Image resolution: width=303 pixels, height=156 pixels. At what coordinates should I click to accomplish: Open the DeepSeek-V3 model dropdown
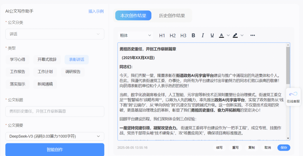(x=55, y=136)
